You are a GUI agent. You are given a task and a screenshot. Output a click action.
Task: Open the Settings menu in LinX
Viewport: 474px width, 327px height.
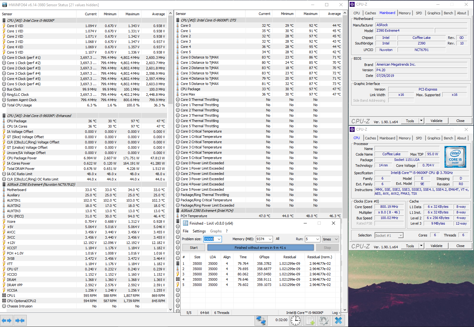(199, 231)
